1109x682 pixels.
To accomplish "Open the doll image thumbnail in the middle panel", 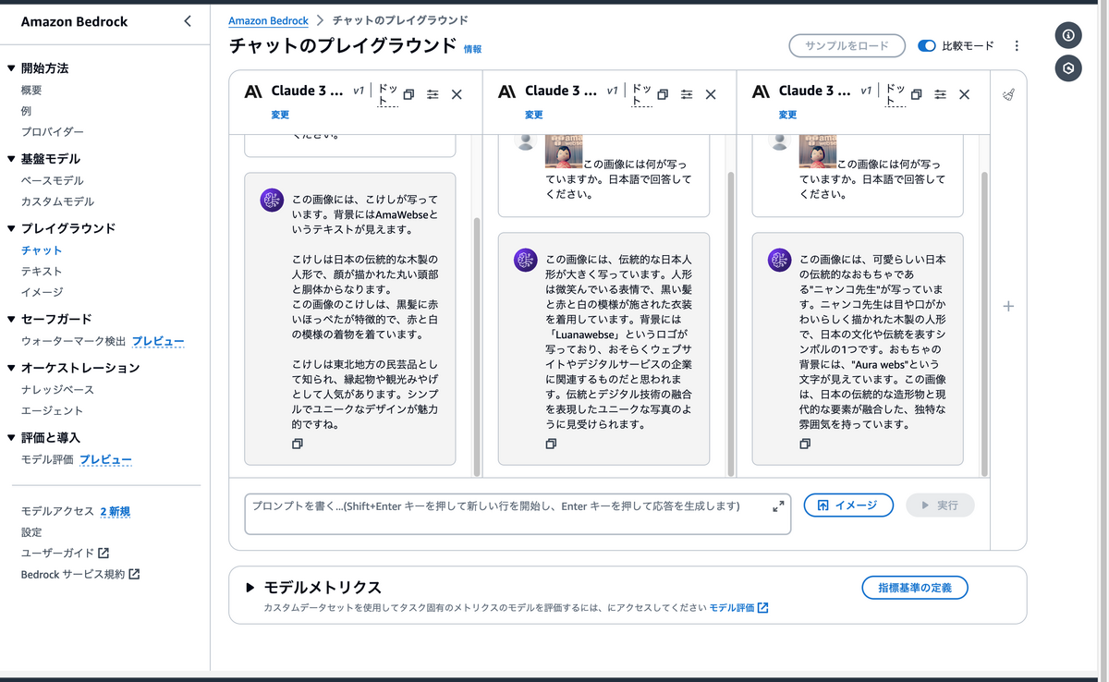I will click(x=563, y=150).
